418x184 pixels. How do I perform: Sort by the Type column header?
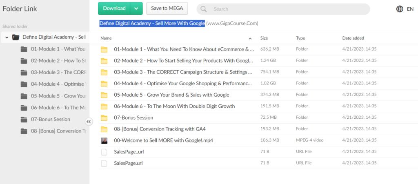[300, 38]
